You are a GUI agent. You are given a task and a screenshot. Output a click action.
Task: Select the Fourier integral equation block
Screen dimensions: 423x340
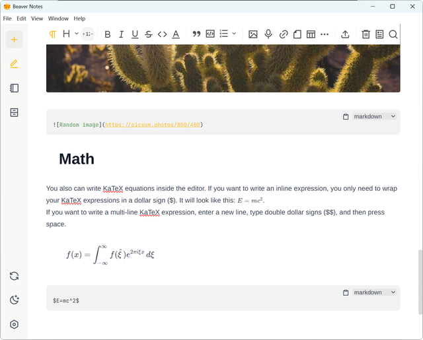[x=110, y=255]
